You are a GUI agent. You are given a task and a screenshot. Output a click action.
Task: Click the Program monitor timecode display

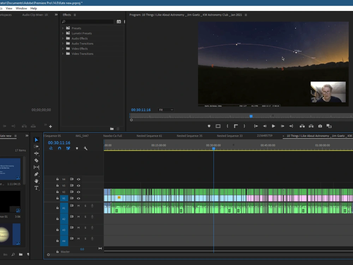(x=141, y=110)
